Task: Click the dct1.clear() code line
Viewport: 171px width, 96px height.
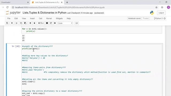Action: pos(29,82)
